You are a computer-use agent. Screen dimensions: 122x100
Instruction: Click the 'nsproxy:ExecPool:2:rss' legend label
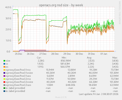(x=18, y=79)
